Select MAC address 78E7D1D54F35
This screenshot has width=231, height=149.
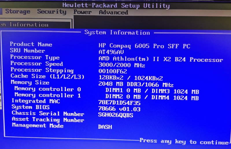pos(119,103)
